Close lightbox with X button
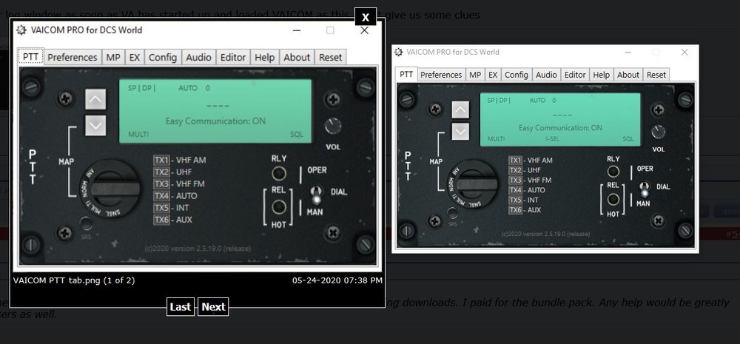 (x=366, y=18)
